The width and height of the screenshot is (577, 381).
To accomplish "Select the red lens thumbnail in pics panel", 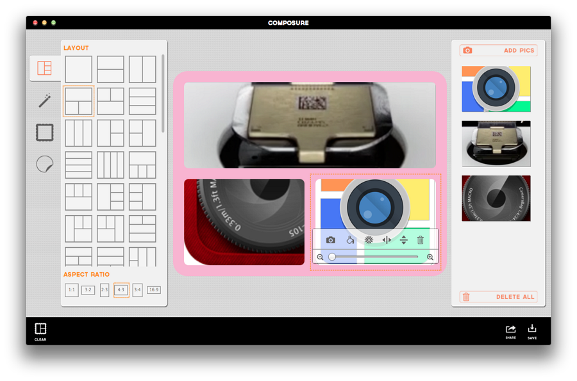I will (496, 199).
